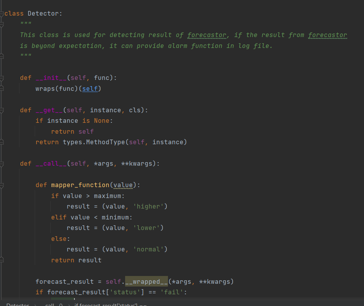Image resolution: width=364 pixels, height=306 pixels.
Task: Click fold end marker beside wraps(func)(self) line
Action: [2, 88]
